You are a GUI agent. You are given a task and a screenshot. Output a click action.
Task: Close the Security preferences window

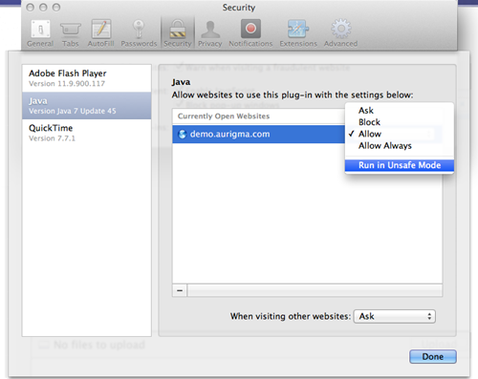(31, 8)
